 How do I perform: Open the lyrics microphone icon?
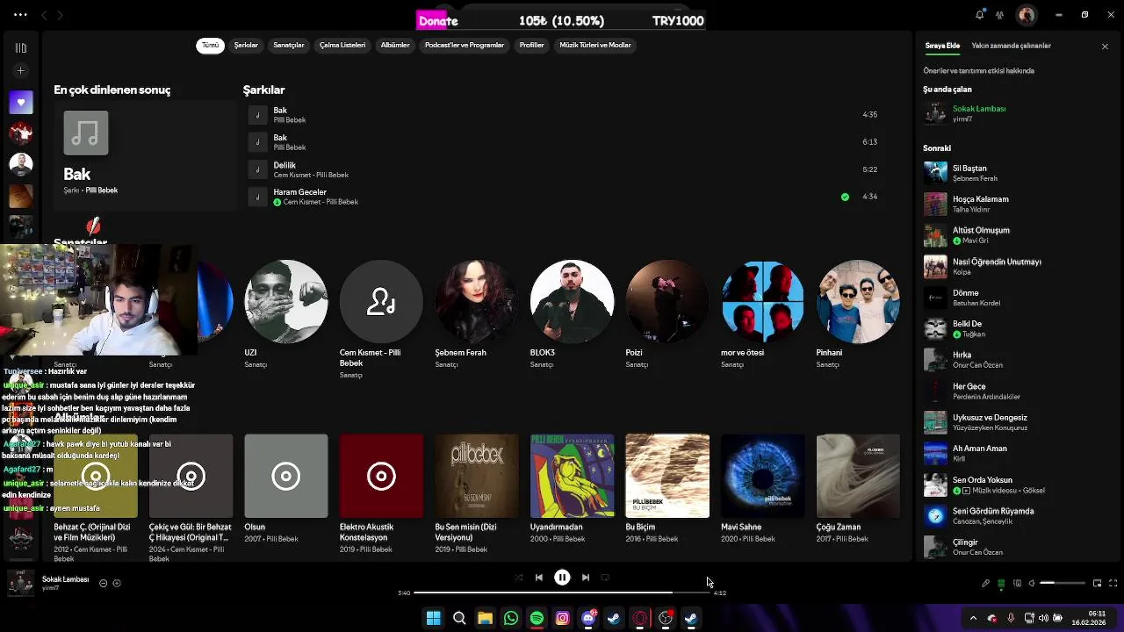click(985, 583)
